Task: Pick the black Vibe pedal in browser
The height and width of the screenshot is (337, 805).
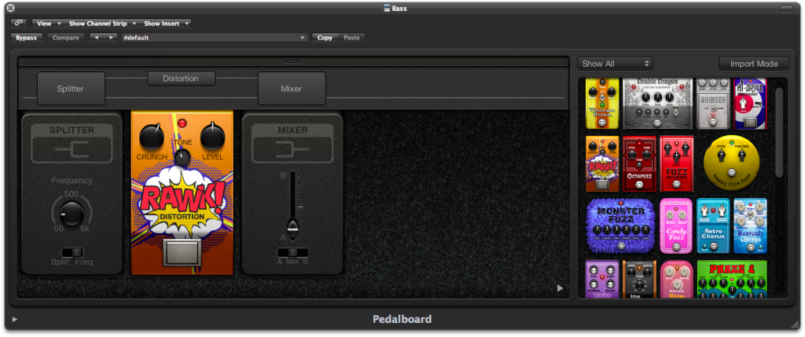Action: [639, 279]
